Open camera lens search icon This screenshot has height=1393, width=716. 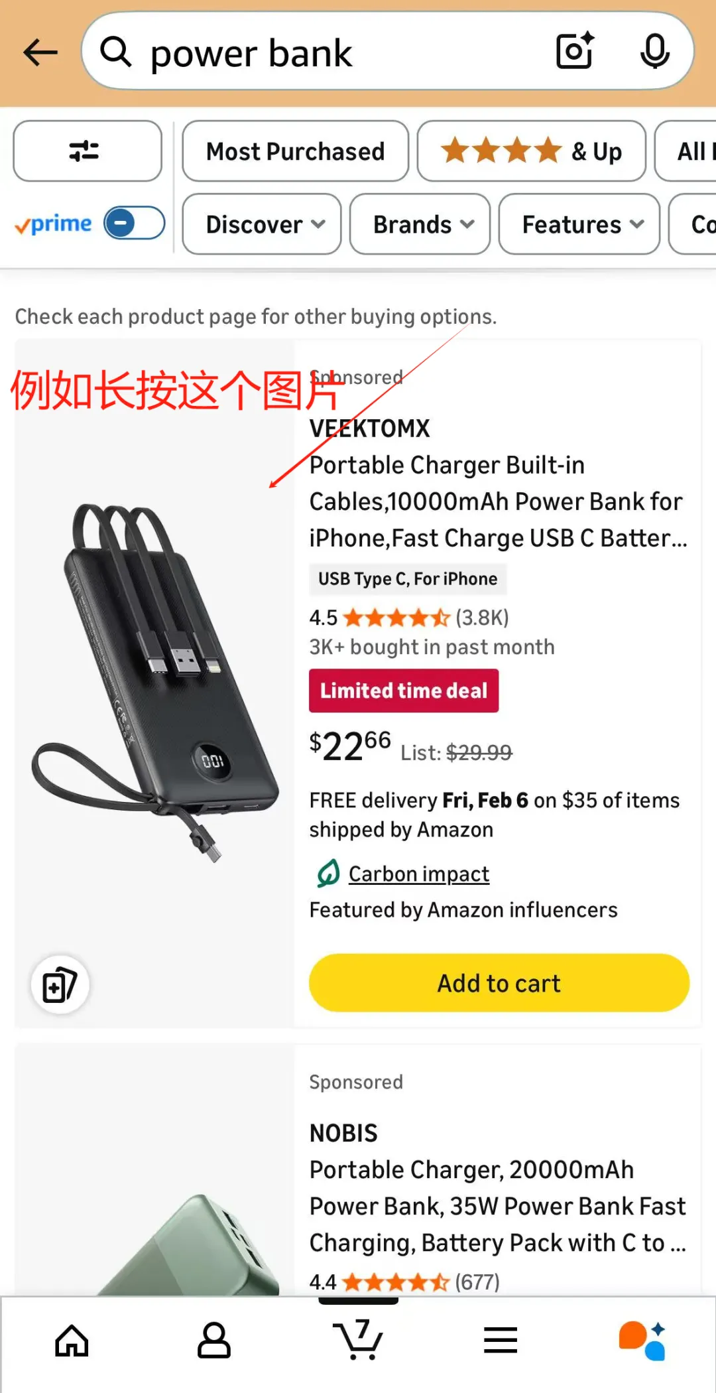point(575,50)
